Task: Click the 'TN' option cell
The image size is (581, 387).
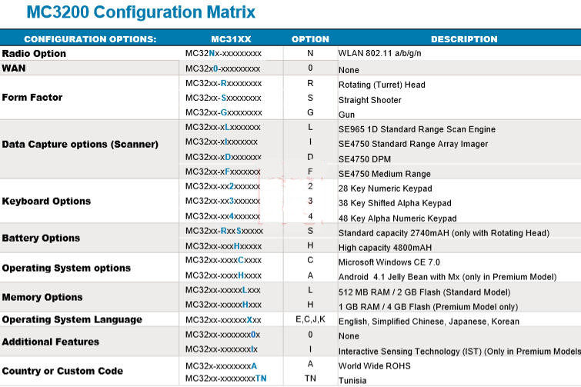Action: pyautogui.click(x=311, y=378)
